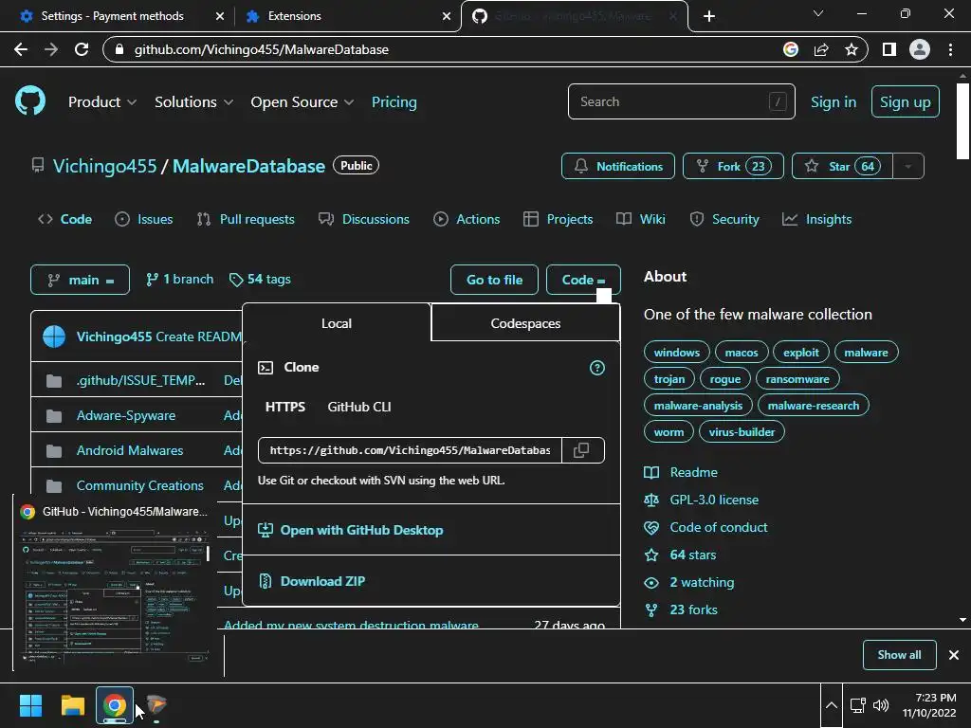
Task: Click the Notifications button
Action: (618, 166)
